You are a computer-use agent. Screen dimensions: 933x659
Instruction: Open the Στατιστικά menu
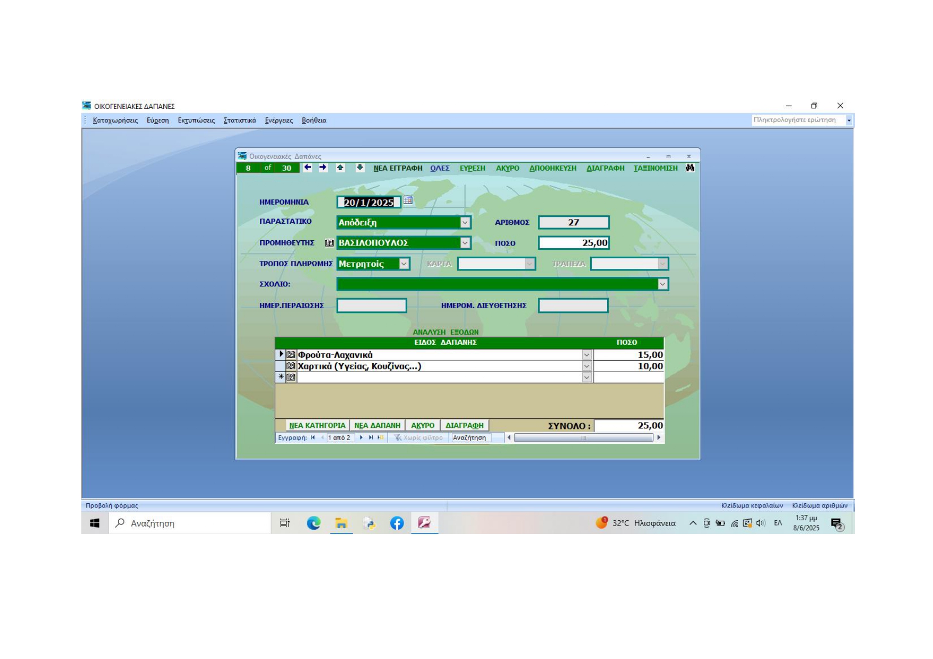tap(239, 120)
